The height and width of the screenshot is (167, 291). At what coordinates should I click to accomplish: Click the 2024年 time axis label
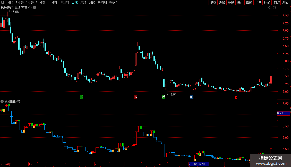[6, 164]
